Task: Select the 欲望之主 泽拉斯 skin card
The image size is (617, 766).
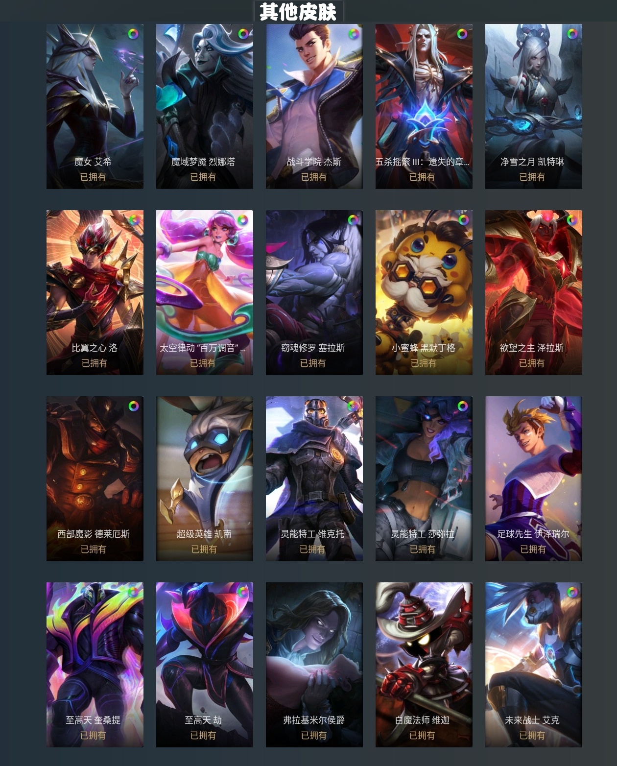Action: [x=534, y=292]
